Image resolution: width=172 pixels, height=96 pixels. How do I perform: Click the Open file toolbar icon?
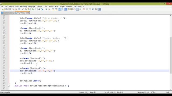pos(5,9)
